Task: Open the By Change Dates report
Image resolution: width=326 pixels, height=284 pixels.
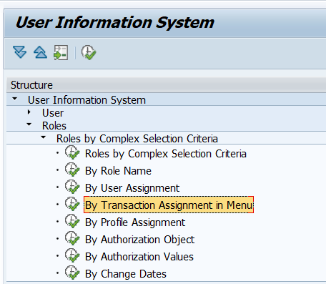Action: (x=126, y=274)
